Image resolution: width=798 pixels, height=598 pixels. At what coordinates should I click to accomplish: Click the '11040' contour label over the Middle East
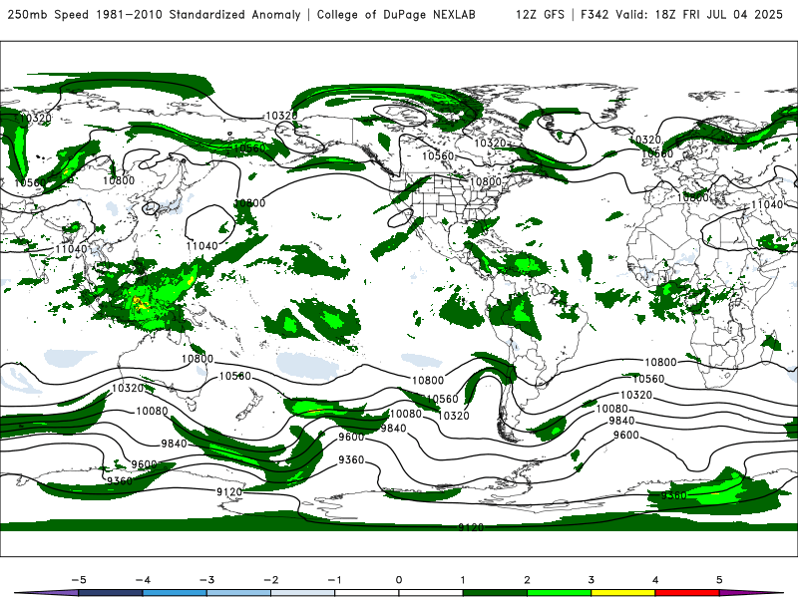767,204
